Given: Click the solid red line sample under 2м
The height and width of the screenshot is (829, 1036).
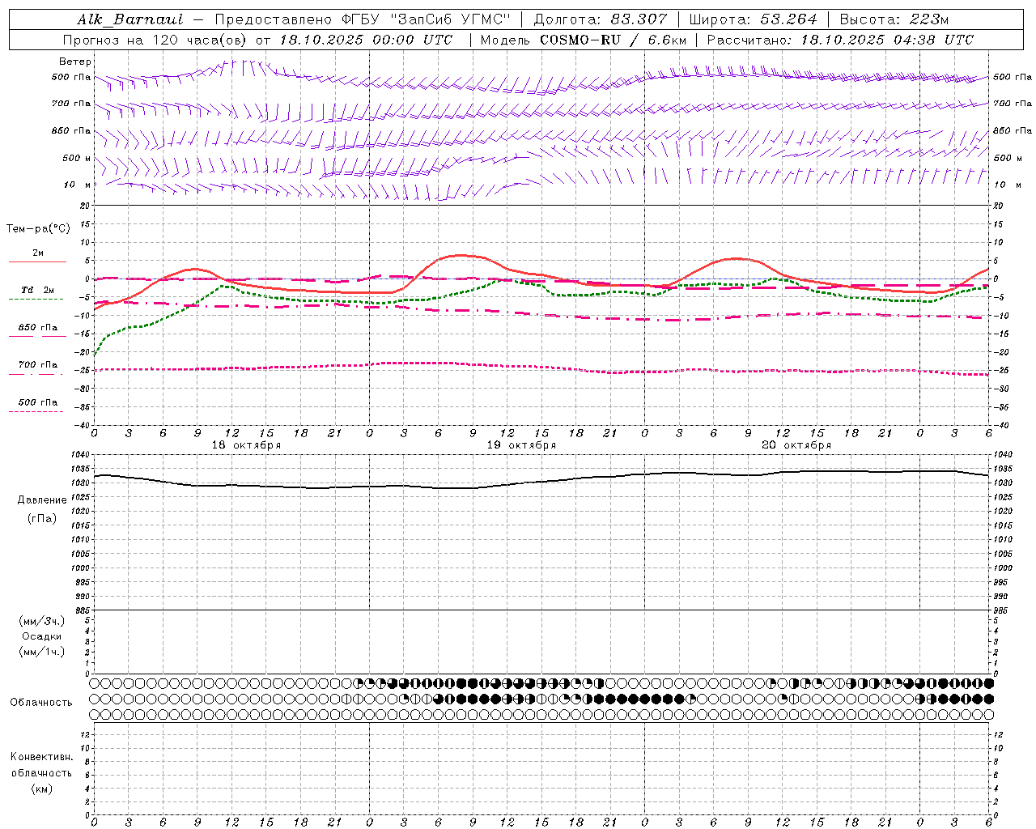Looking at the screenshot, I should tap(37, 261).
